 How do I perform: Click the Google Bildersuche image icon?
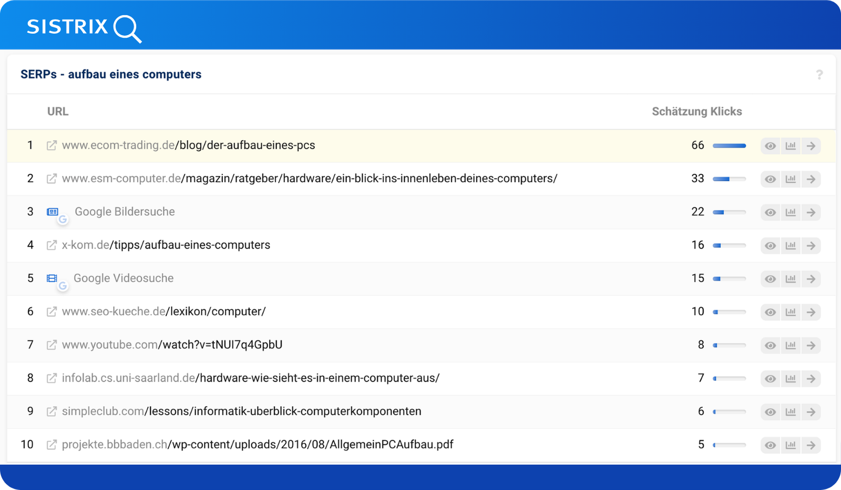53,212
